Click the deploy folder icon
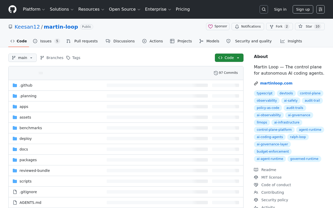Screen dimensions: 333x208 click(15, 139)
